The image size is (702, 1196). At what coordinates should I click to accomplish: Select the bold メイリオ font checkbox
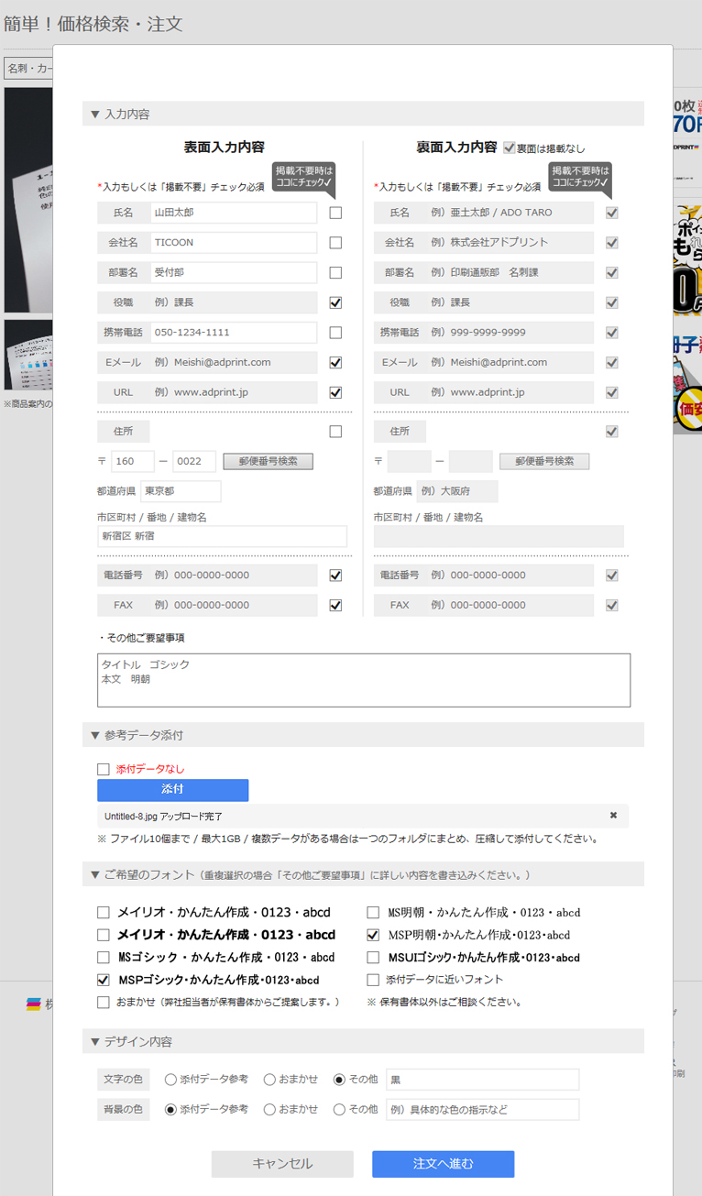104,936
